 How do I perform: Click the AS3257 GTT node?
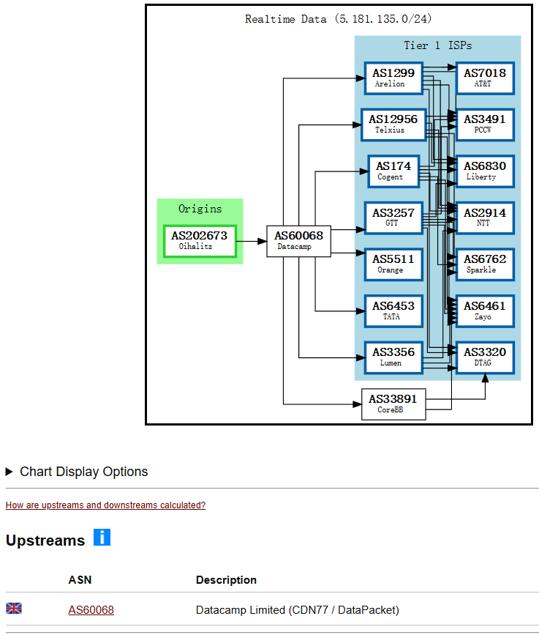pos(393,218)
